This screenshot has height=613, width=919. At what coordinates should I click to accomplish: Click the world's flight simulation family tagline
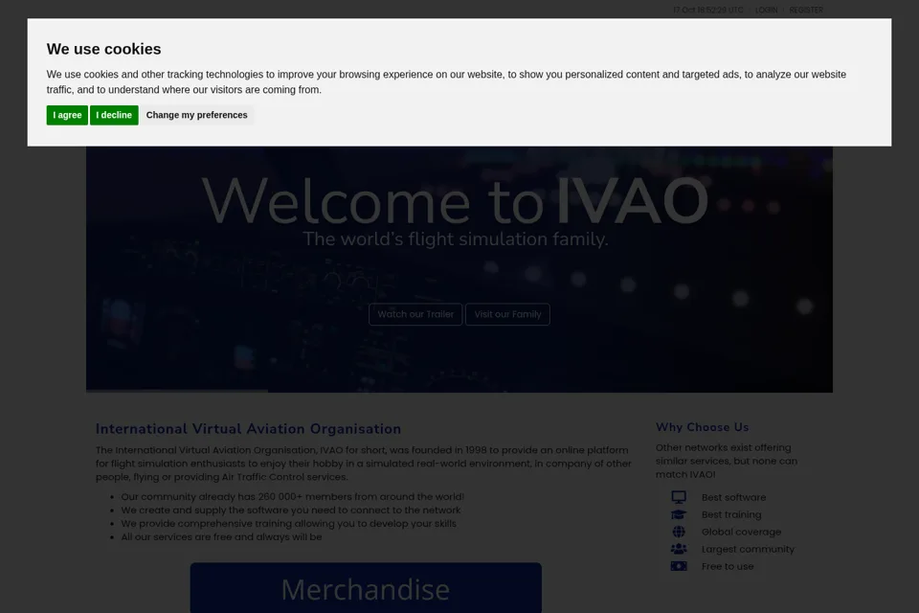(x=456, y=239)
